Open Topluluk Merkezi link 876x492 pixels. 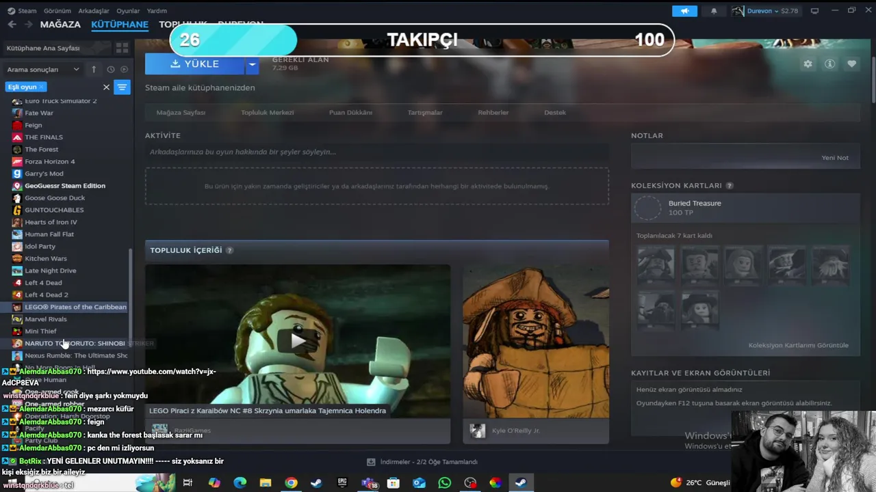coord(268,112)
